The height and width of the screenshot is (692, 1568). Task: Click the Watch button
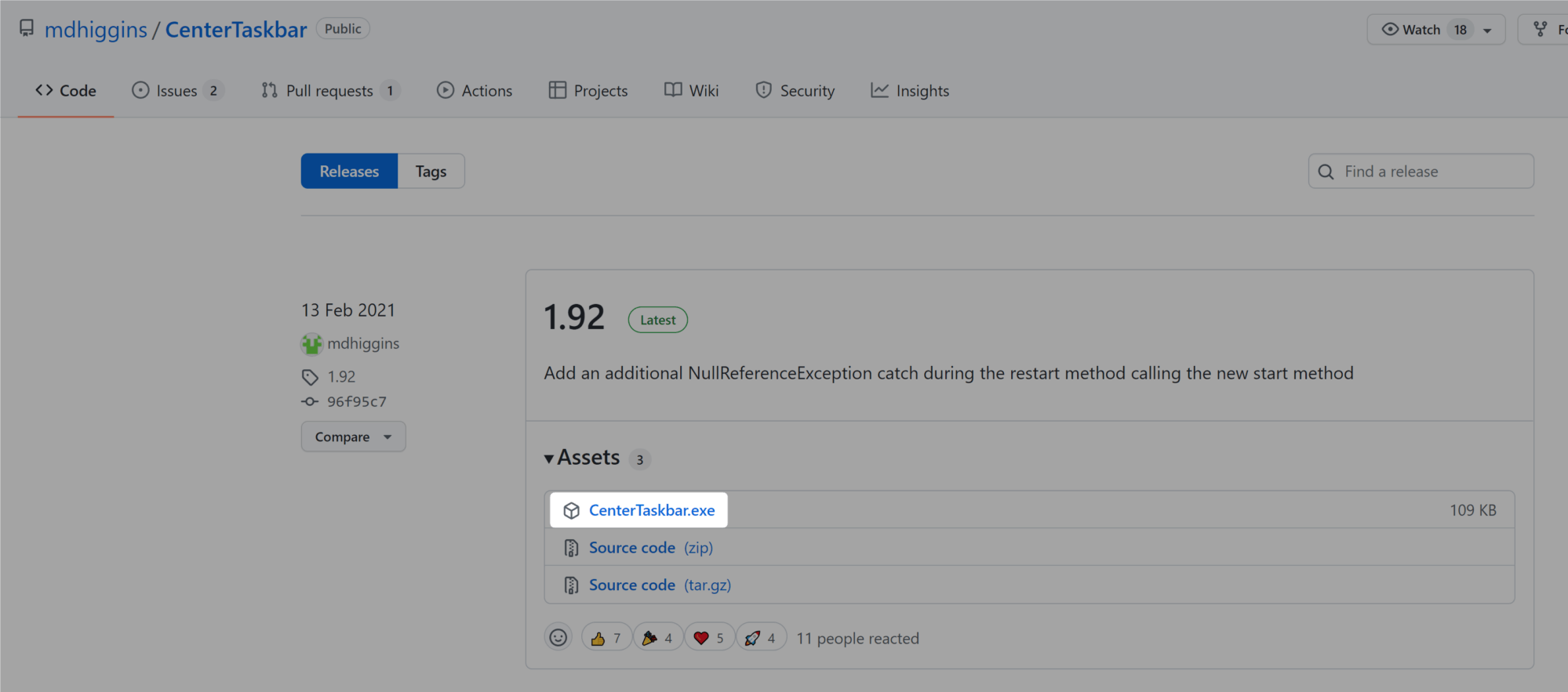(1435, 30)
